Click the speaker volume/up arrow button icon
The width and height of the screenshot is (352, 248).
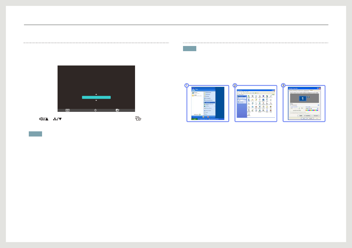(x=44, y=119)
